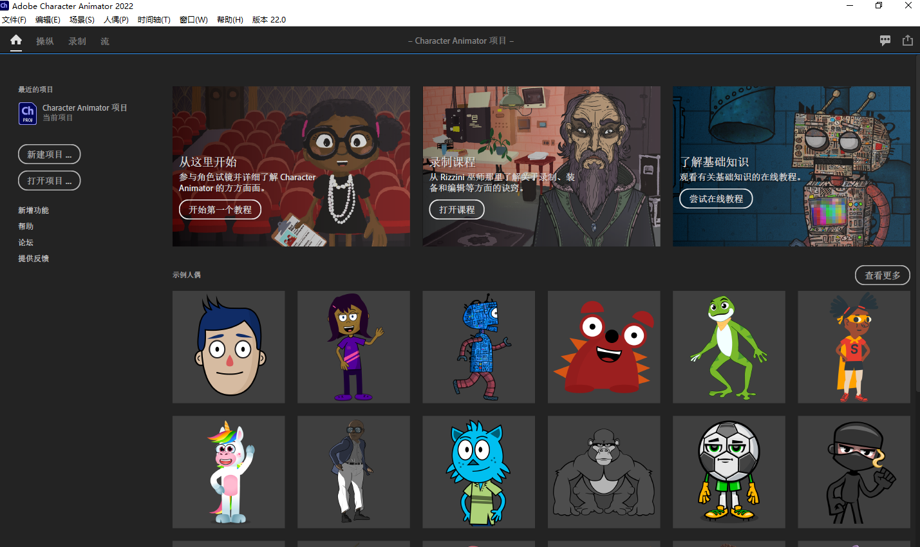Click the Home workspace icon
The image size is (920, 547).
point(15,41)
